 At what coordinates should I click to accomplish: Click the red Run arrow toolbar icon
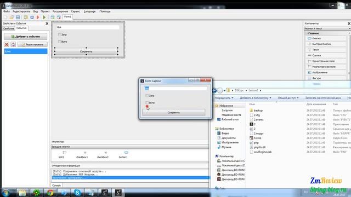pos(38,17)
